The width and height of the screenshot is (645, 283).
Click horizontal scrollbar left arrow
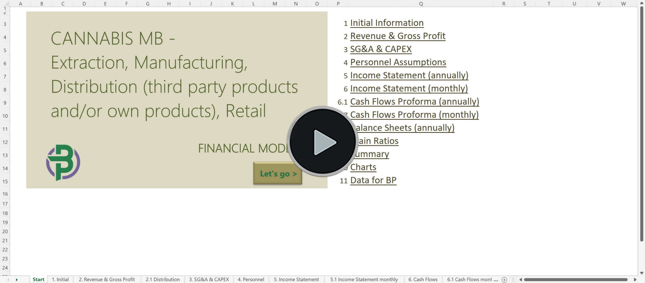pos(520,279)
